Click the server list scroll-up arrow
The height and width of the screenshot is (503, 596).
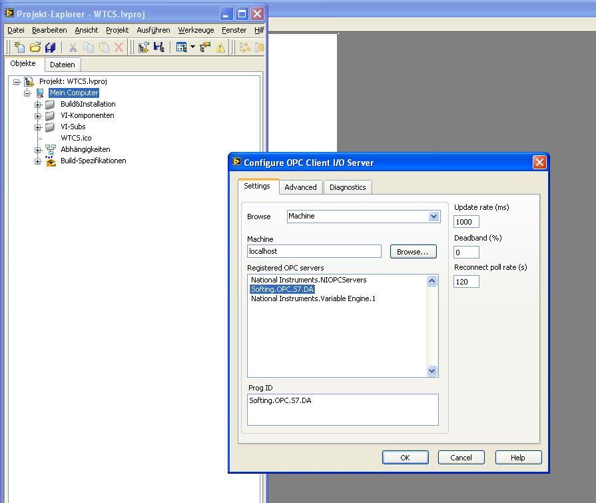(432, 281)
